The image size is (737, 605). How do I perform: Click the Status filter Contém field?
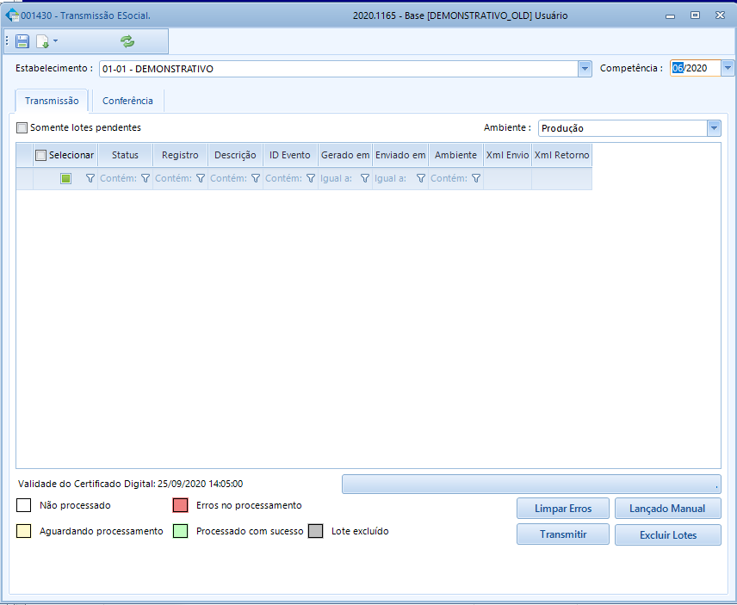(x=119, y=178)
